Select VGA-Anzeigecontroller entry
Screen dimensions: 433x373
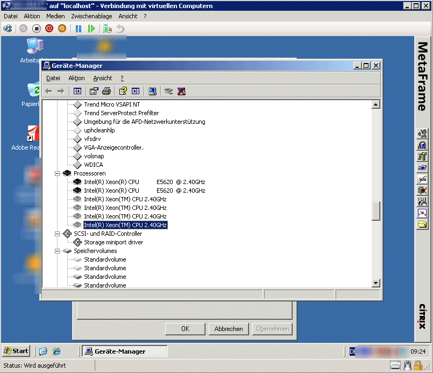click(x=113, y=147)
